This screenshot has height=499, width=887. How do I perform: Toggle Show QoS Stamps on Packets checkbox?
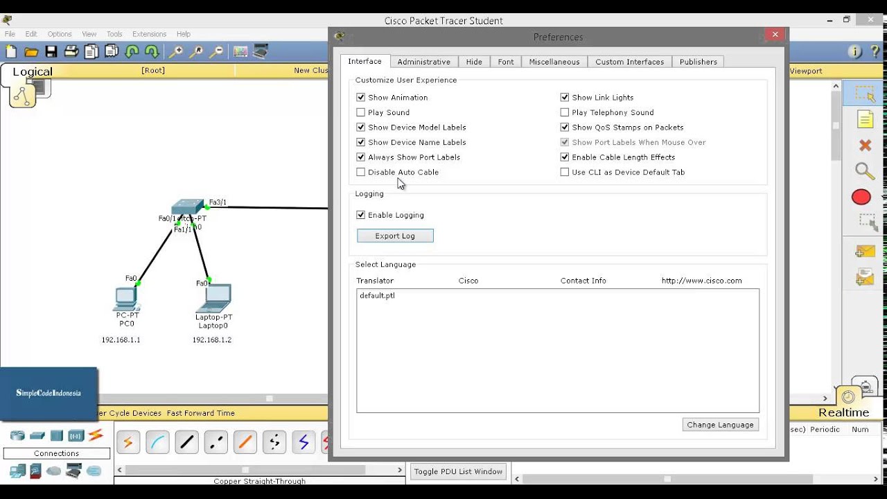pos(564,128)
